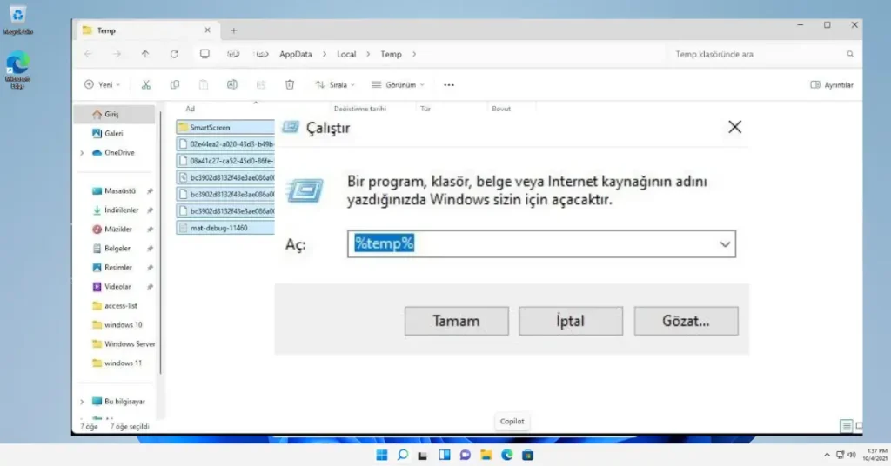This screenshot has height=466, width=891.
Task: Click the search magnifier in Explorer search box
Action: tap(850, 54)
